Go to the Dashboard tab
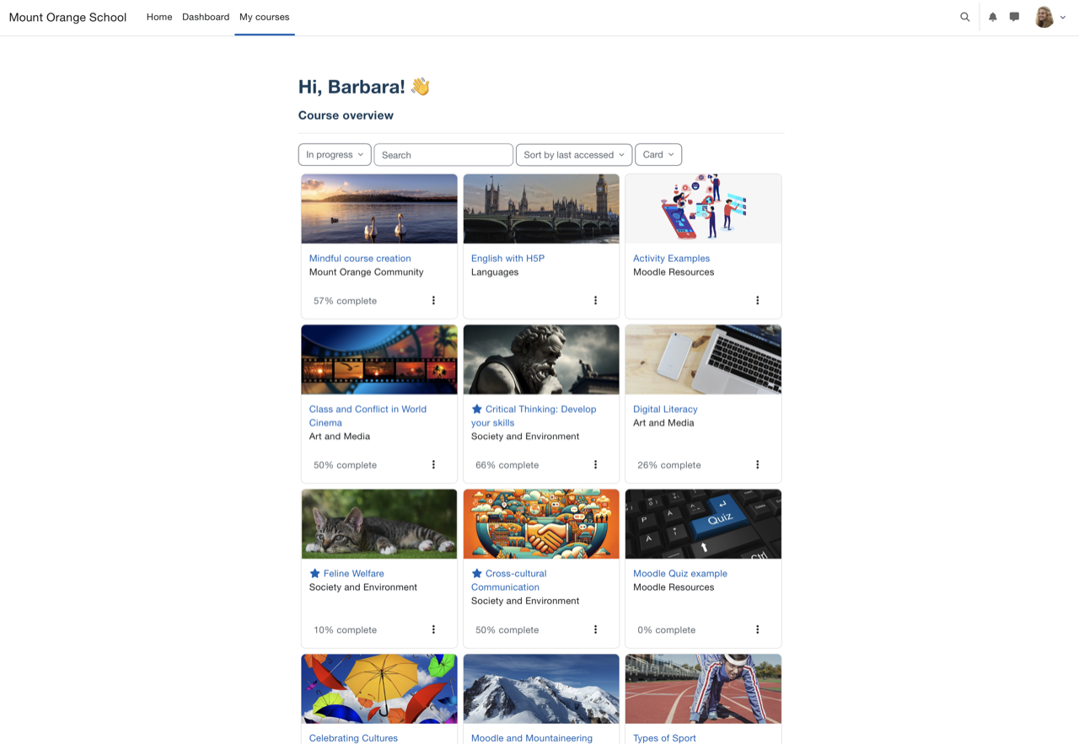Screen dimensions: 1079x744 point(206,17)
